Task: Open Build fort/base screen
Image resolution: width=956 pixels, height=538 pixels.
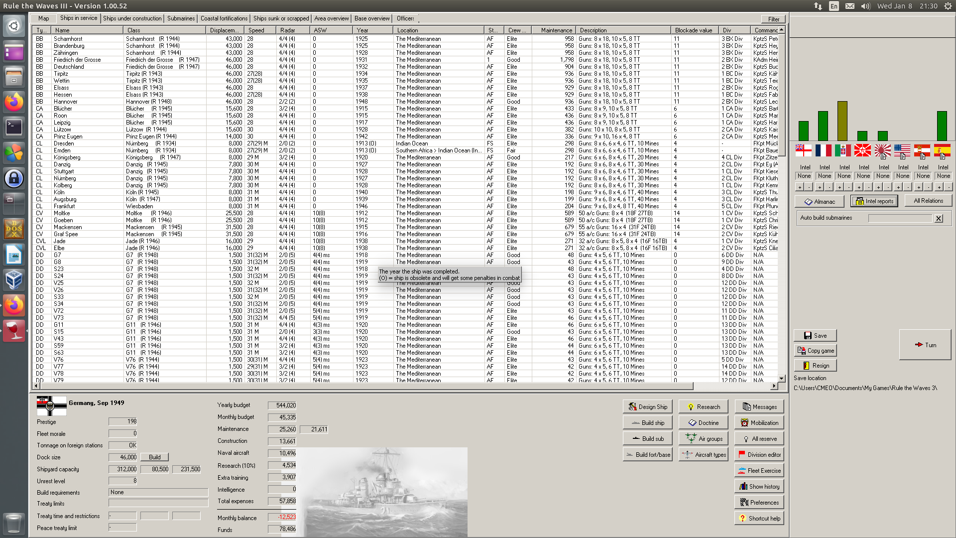Action: 647,454
